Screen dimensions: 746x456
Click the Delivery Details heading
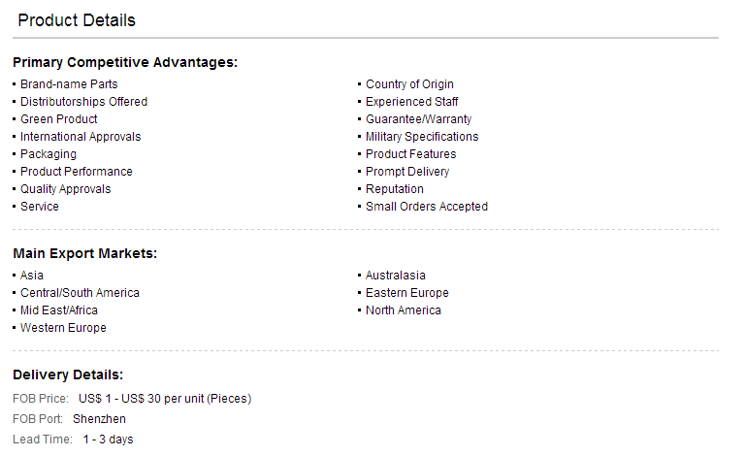(68, 375)
